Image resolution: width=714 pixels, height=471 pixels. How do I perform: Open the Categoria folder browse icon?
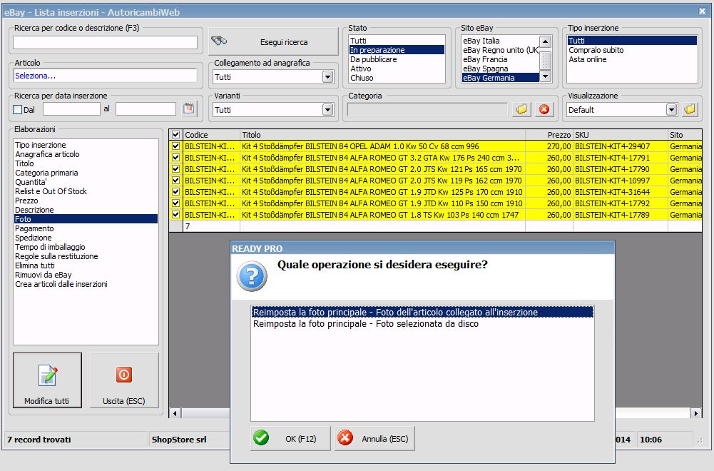[521, 109]
